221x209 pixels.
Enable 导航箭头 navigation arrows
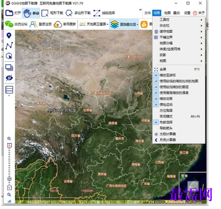pos(179,128)
